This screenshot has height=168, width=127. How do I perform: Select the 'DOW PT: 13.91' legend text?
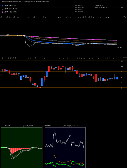click(x=10, y=12)
